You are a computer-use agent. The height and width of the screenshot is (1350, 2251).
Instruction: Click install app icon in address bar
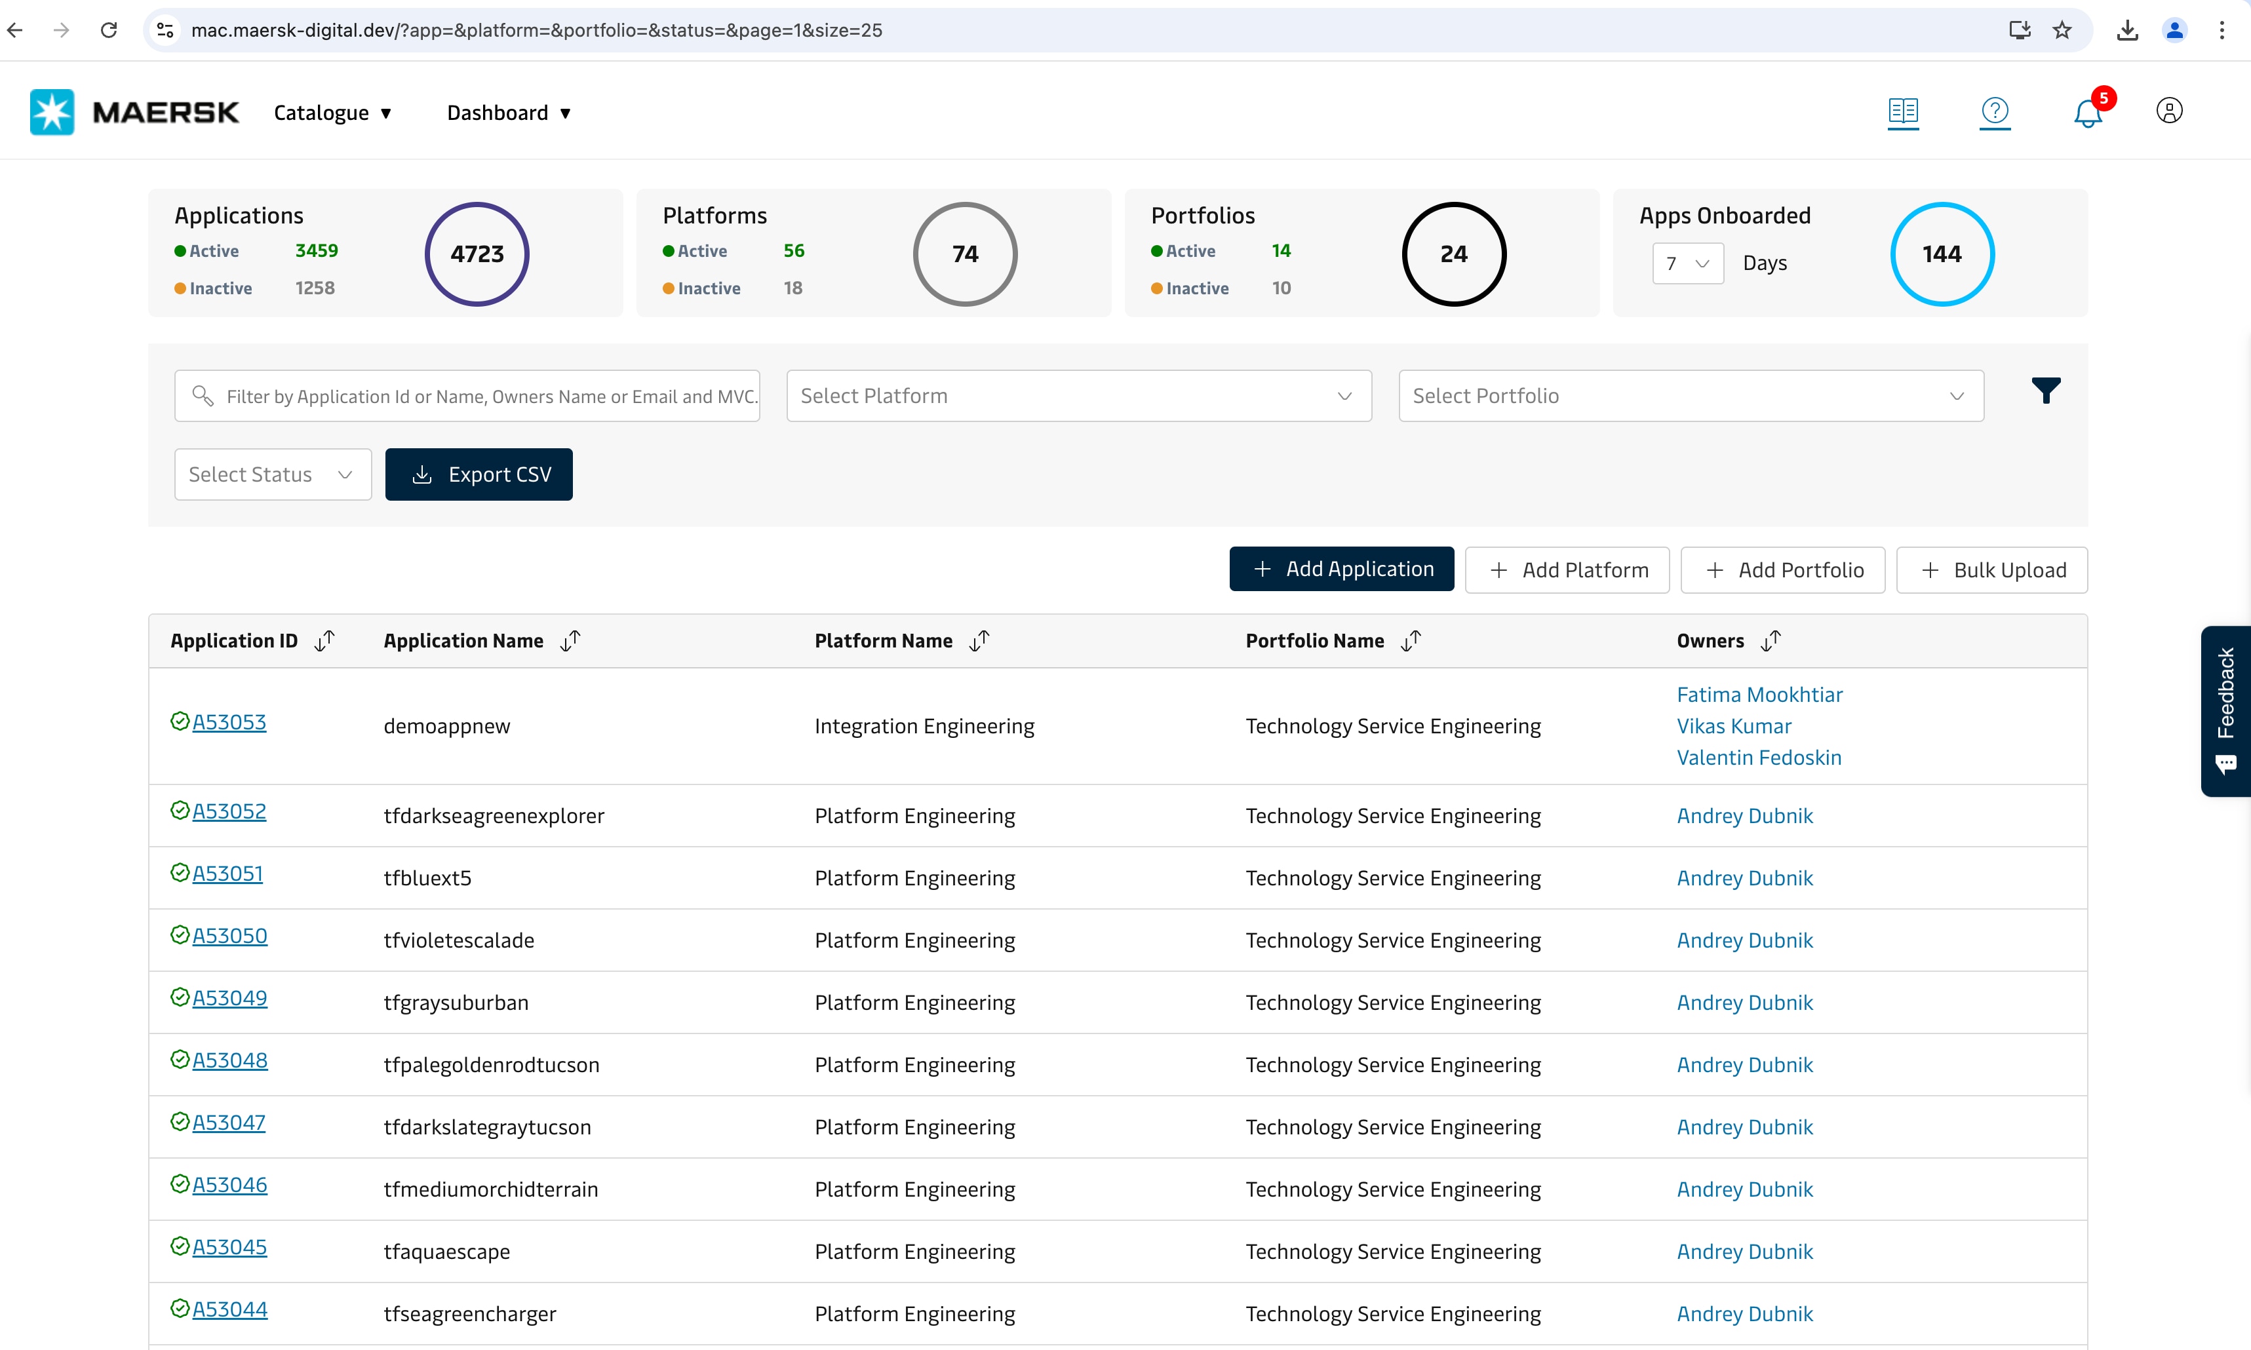pyautogui.click(x=2019, y=30)
